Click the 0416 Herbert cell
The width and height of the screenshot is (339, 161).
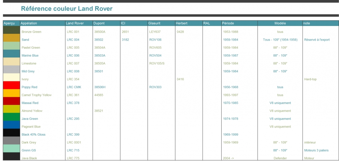[180, 79]
